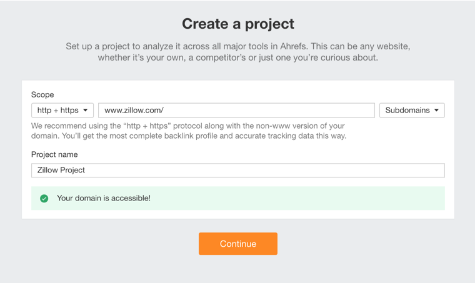Place cursor on "Zillow Project" text
Image resolution: width=475 pixels, height=283 pixels.
point(61,170)
